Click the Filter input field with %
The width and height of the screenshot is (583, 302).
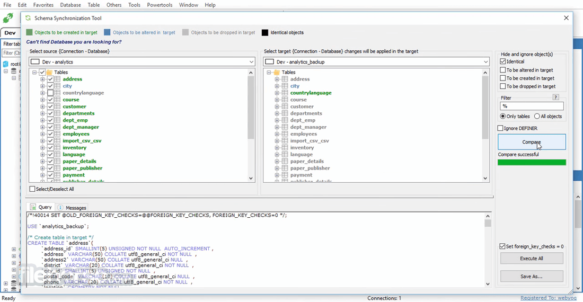[532, 106]
